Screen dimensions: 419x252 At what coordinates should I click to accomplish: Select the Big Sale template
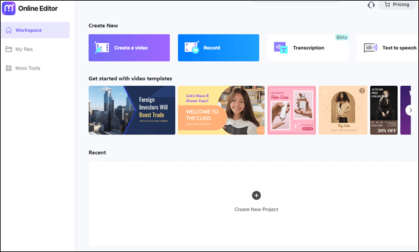343,110
